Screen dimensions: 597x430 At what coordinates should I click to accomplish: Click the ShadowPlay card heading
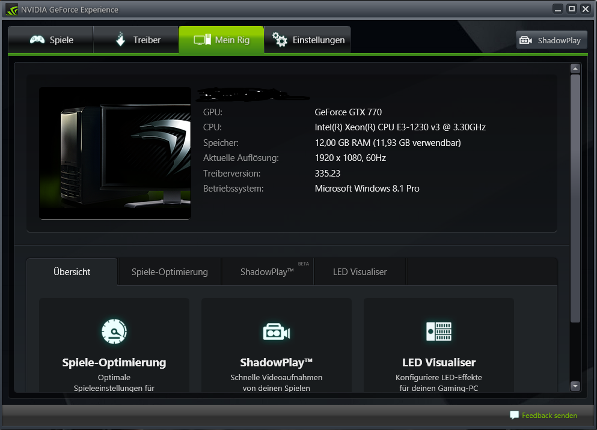(277, 362)
